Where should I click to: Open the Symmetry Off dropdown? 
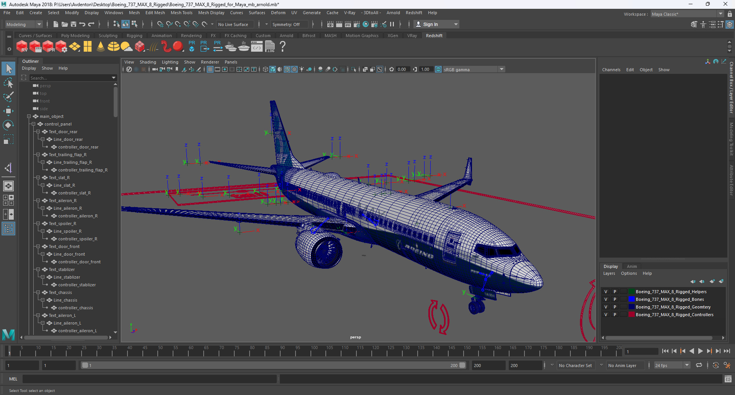click(289, 24)
